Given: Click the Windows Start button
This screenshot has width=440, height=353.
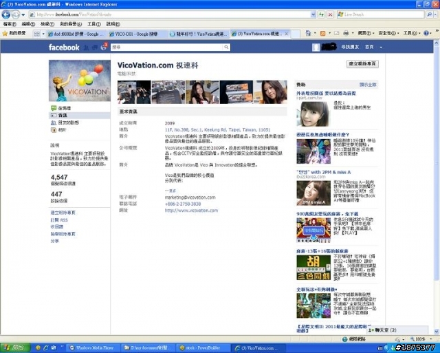Looking at the screenshot, I should click(14, 347).
